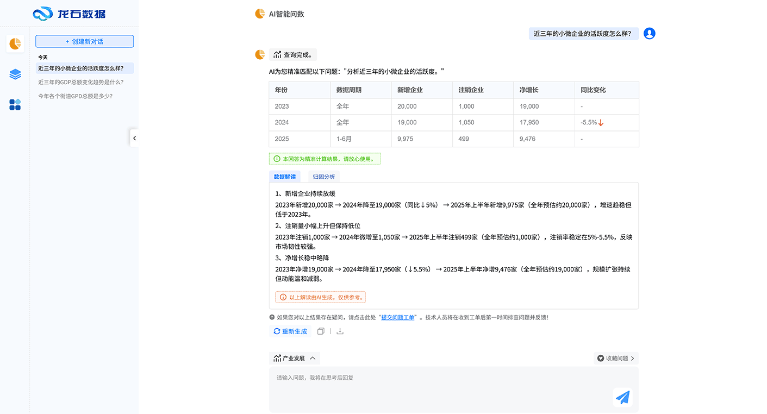Click the 1,050 cancelled enterprises cell
Viewport: 767px width, 414px height.
tap(483, 123)
